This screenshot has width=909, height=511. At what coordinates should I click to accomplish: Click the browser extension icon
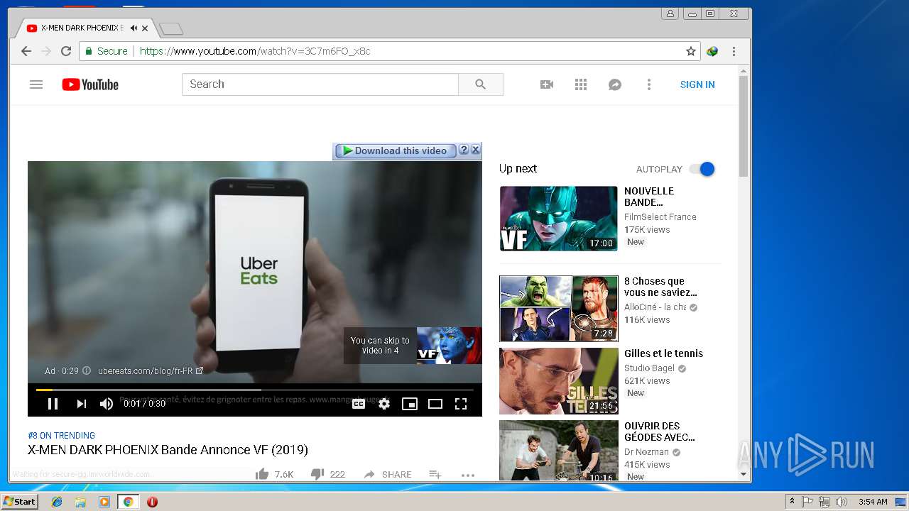click(712, 51)
